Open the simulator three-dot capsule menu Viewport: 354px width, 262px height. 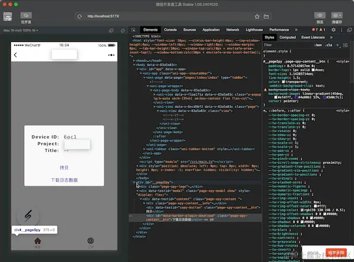111,55
